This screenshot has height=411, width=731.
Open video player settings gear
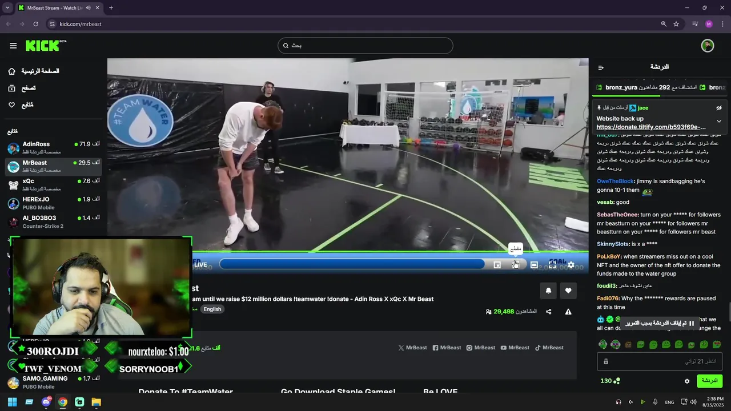(571, 265)
